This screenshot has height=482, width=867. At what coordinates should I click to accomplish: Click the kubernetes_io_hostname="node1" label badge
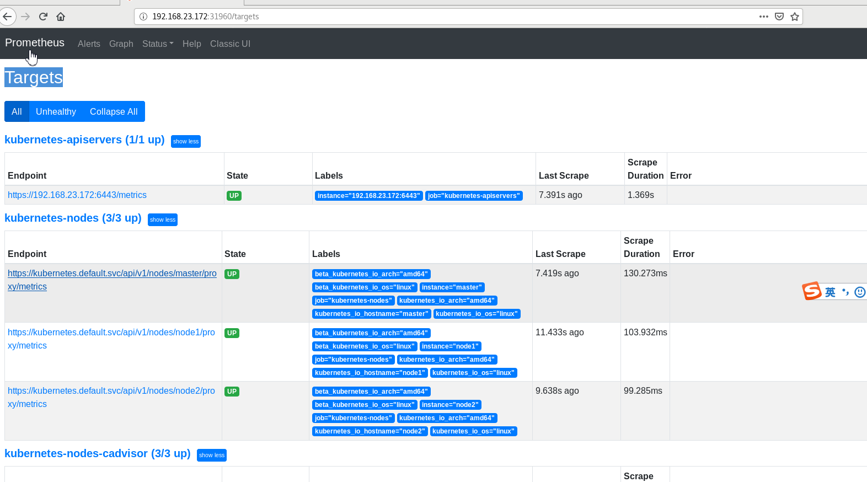coord(370,373)
